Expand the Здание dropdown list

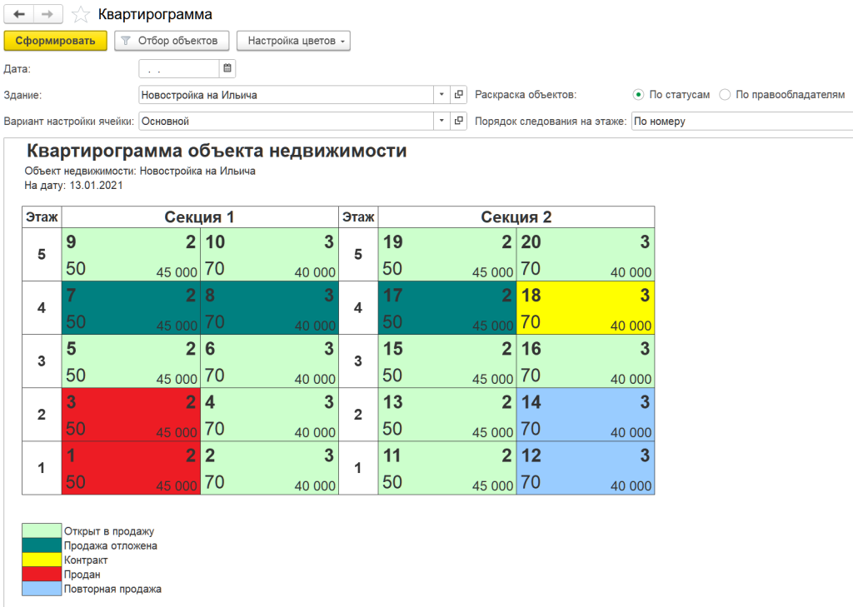coord(441,95)
